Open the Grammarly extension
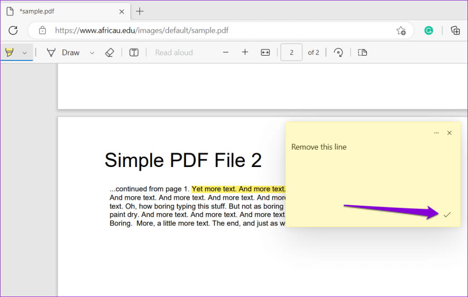Viewport: 468px width, 297px height. pos(428,31)
